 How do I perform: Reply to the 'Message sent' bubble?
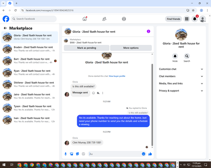coord(98,93)
